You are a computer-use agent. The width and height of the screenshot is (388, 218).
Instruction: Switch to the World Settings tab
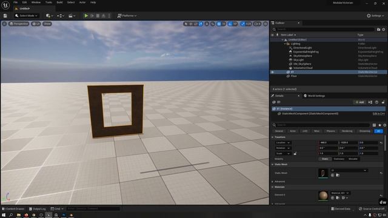(x=314, y=96)
